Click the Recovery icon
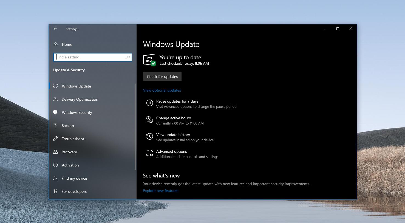This screenshot has height=223, width=405. [55, 152]
